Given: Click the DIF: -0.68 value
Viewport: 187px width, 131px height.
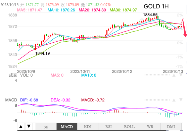Looking at the screenshot, I should [29, 100].
